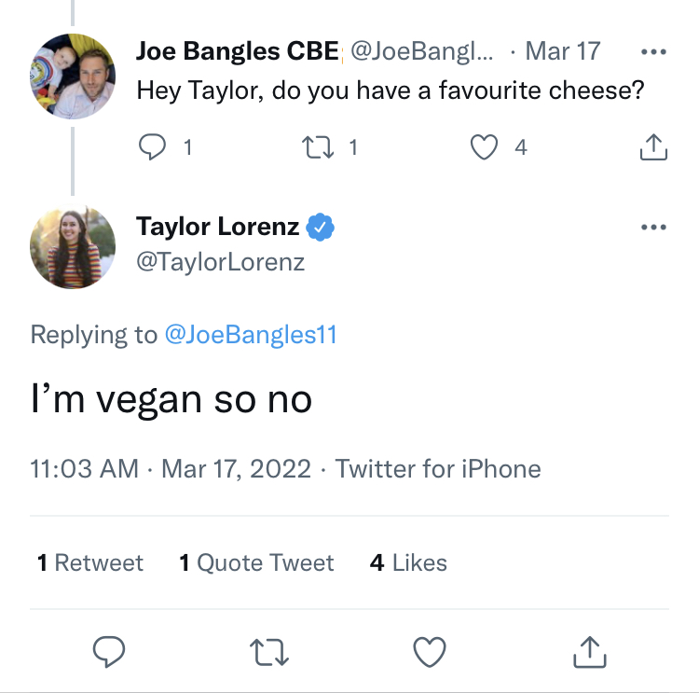The image size is (699, 693).
Task: Open Taylor Lorenz's profile picture
Action: coord(73,246)
